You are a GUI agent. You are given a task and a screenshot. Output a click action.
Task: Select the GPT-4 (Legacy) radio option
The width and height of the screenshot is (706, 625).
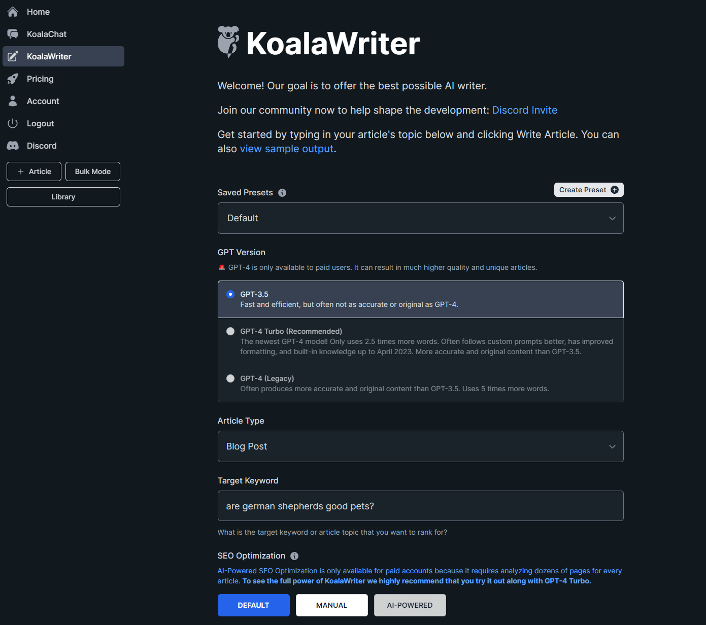point(230,378)
